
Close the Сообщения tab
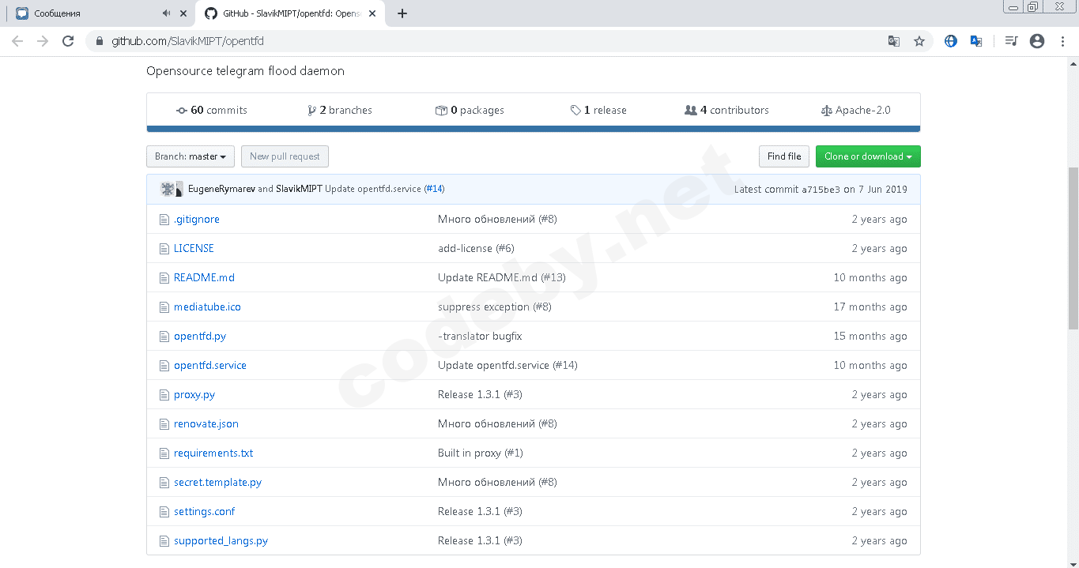click(184, 13)
